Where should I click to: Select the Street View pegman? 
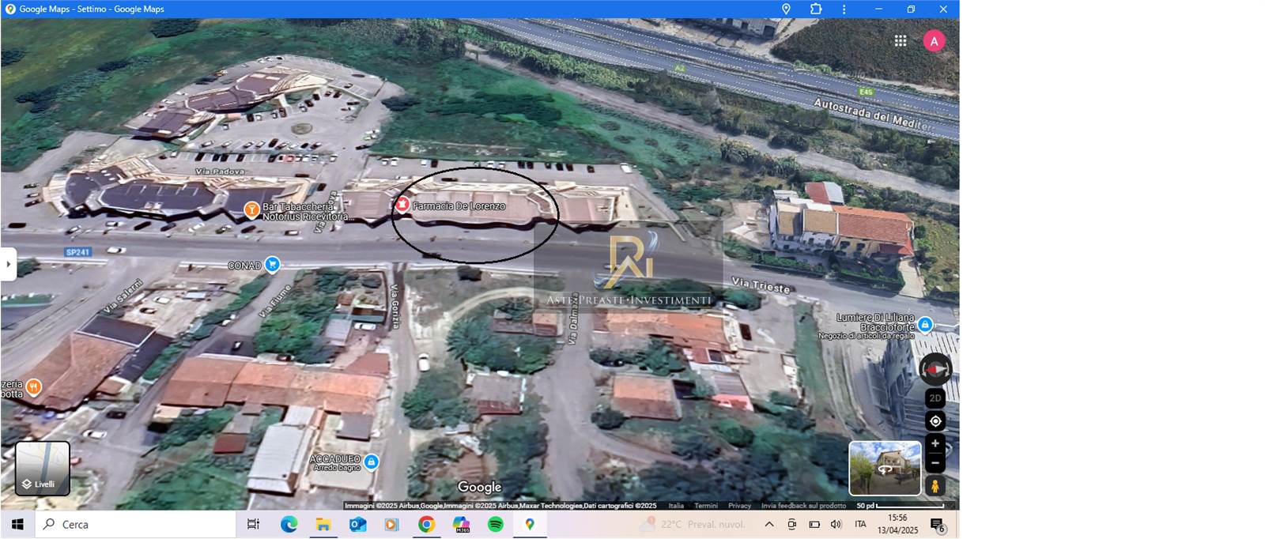click(935, 486)
